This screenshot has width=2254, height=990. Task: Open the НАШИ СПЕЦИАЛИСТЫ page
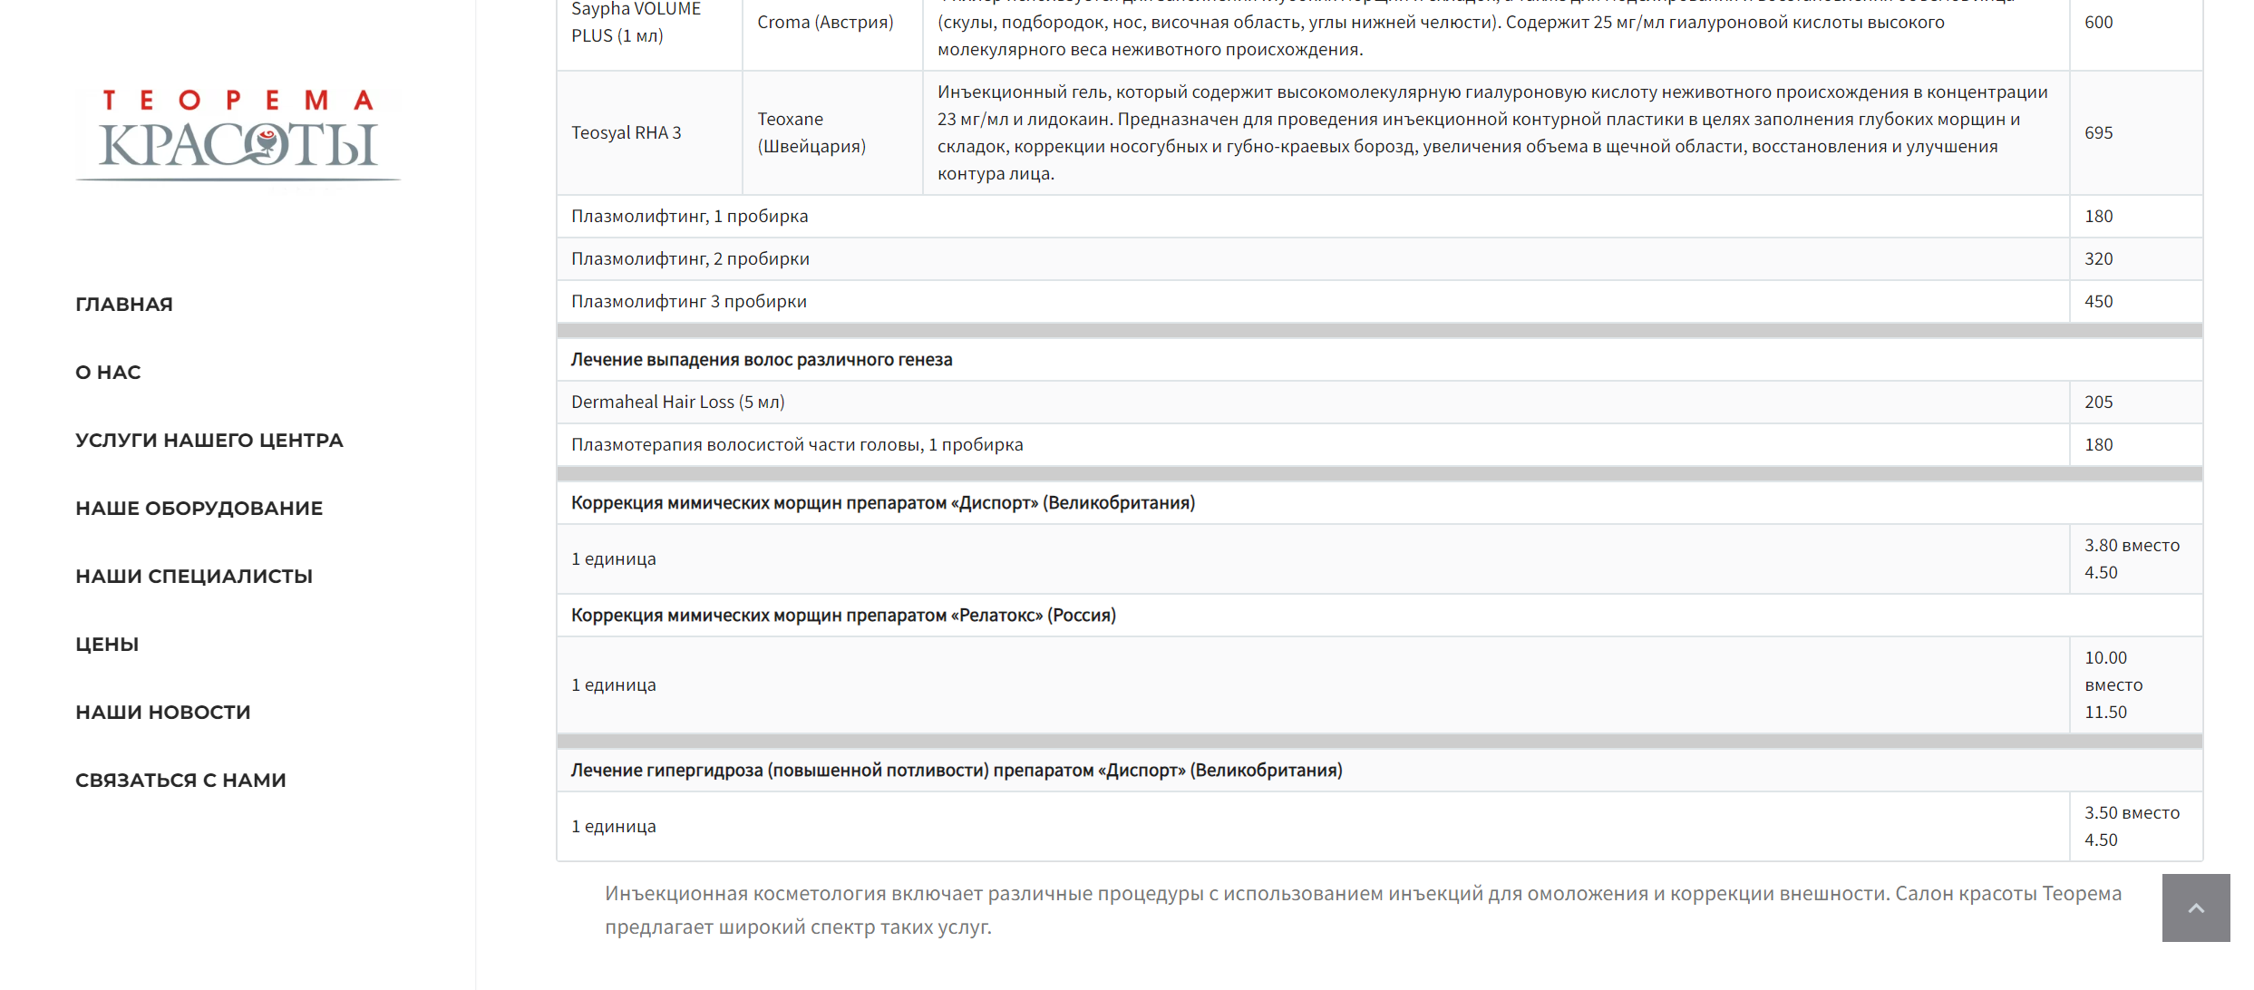[x=194, y=577]
